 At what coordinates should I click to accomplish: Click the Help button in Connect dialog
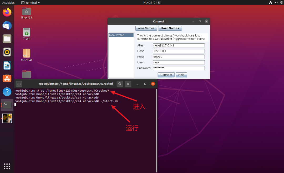pyautogui.click(x=181, y=75)
